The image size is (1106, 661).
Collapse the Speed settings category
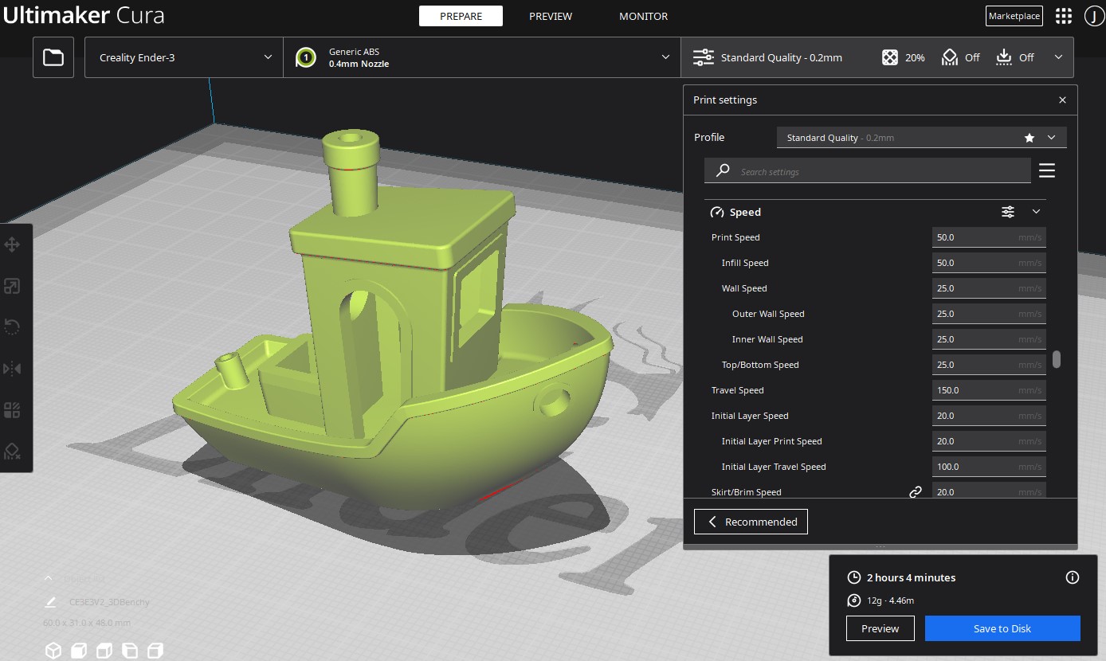pos(1037,212)
